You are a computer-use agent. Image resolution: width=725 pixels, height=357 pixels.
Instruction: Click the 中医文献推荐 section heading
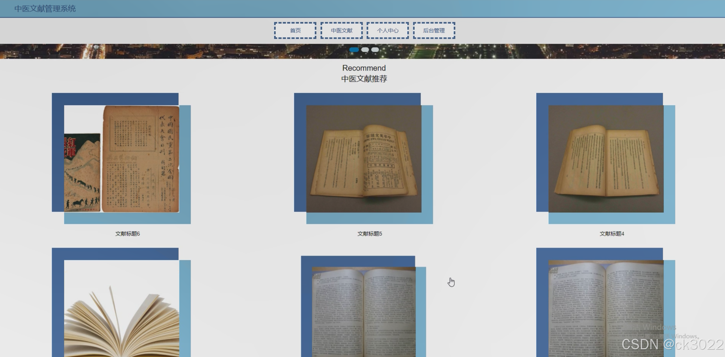(364, 79)
